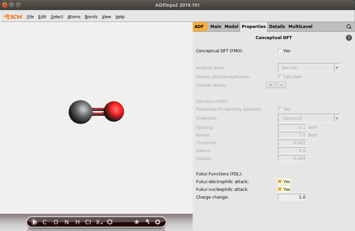Open the Atoms menu

tap(74, 17)
